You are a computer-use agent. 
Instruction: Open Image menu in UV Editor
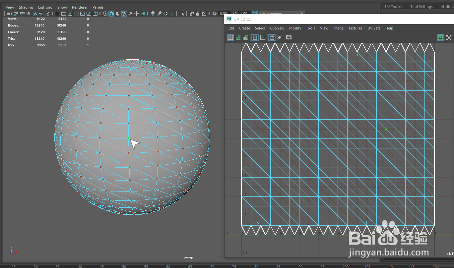pyautogui.click(x=338, y=28)
